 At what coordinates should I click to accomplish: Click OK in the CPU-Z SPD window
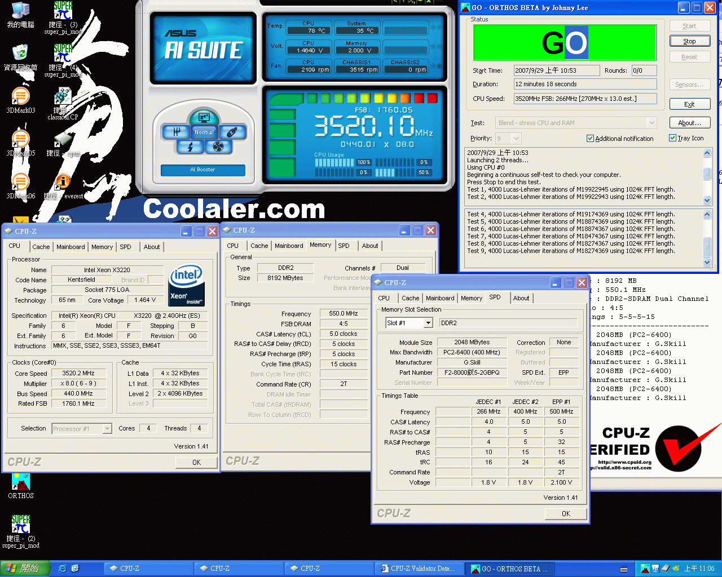[566, 514]
